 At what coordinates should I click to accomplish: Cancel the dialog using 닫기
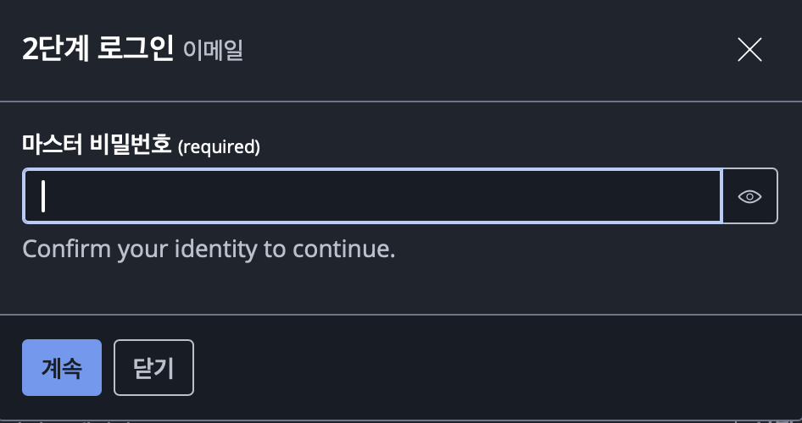[153, 368]
